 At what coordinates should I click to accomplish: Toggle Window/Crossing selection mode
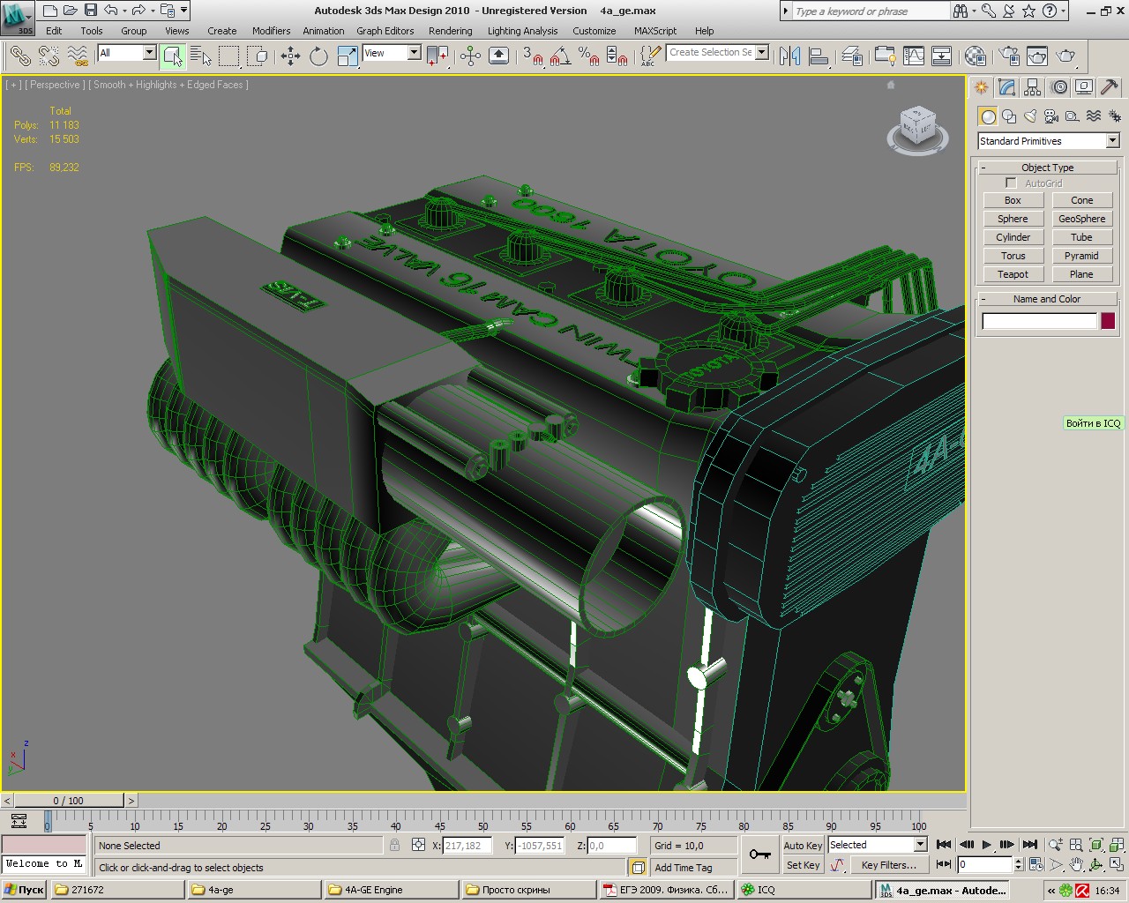click(x=258, y=56)
